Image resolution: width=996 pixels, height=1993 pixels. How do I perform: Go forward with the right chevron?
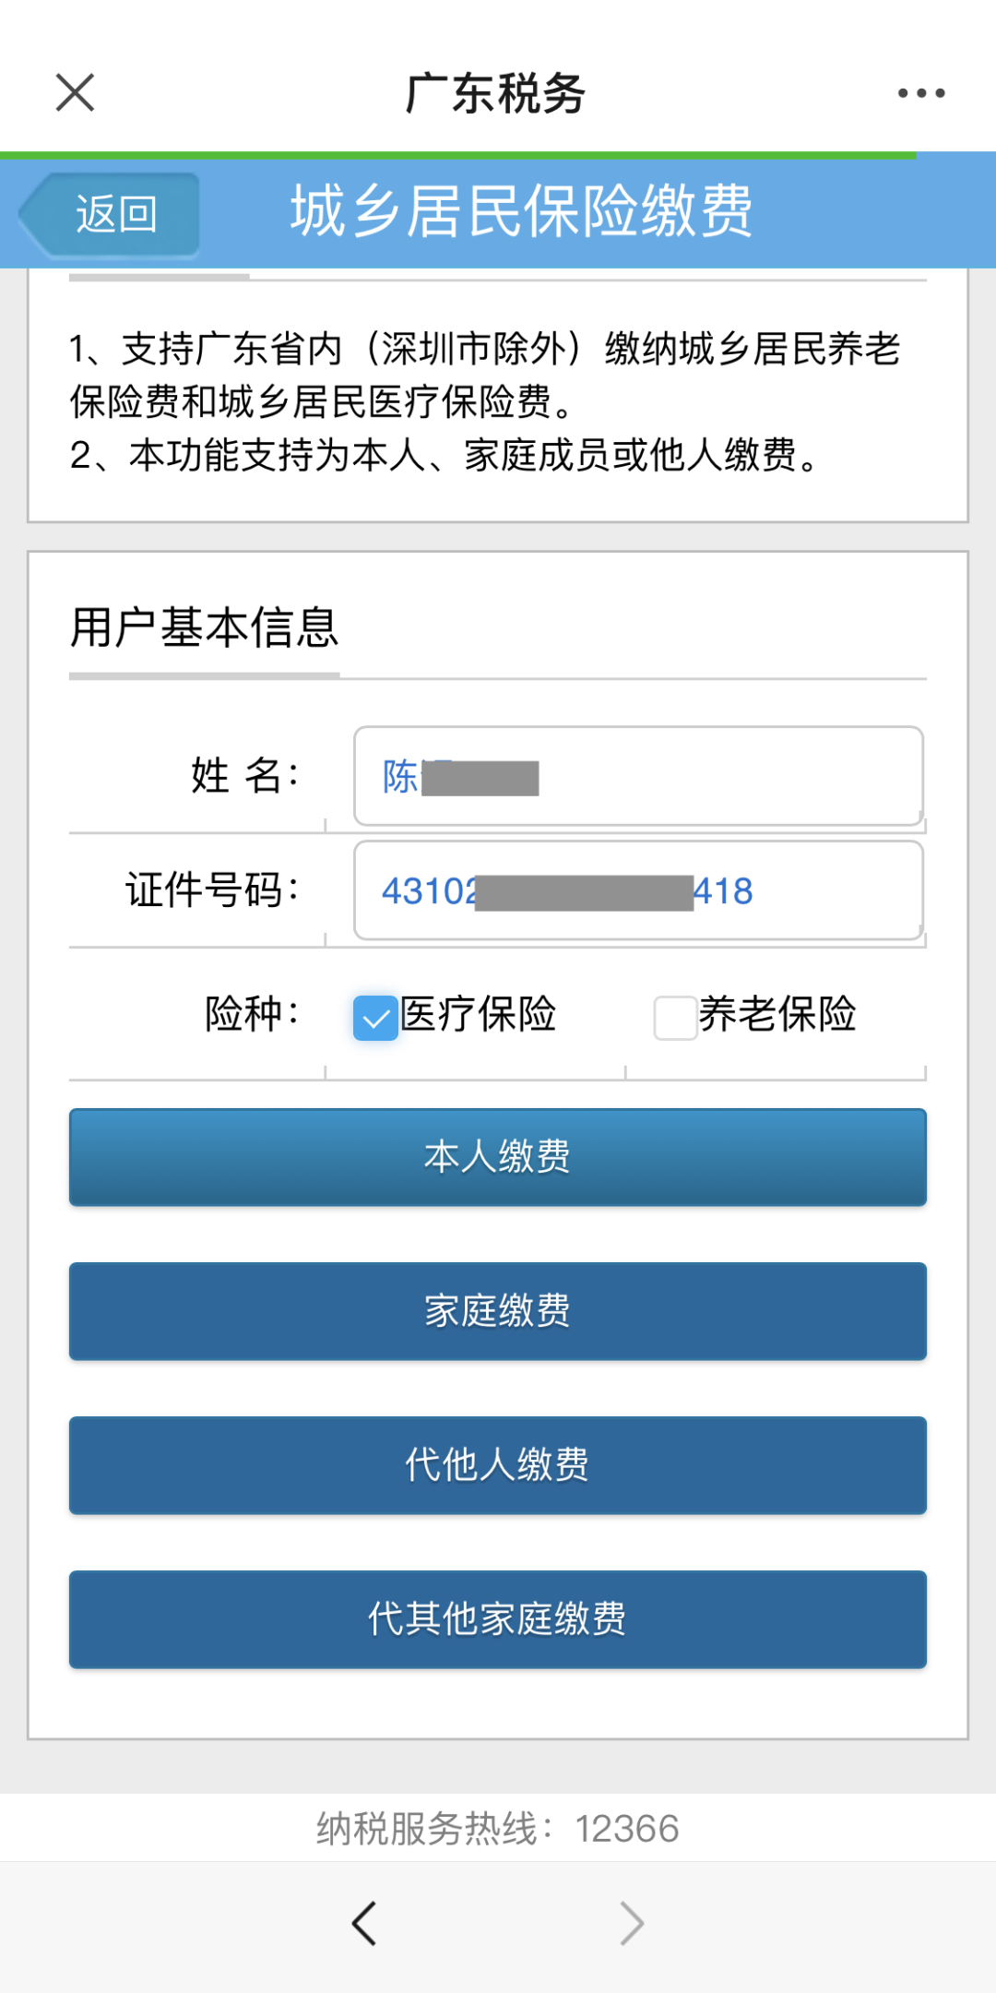click(x=632, y=1924)
